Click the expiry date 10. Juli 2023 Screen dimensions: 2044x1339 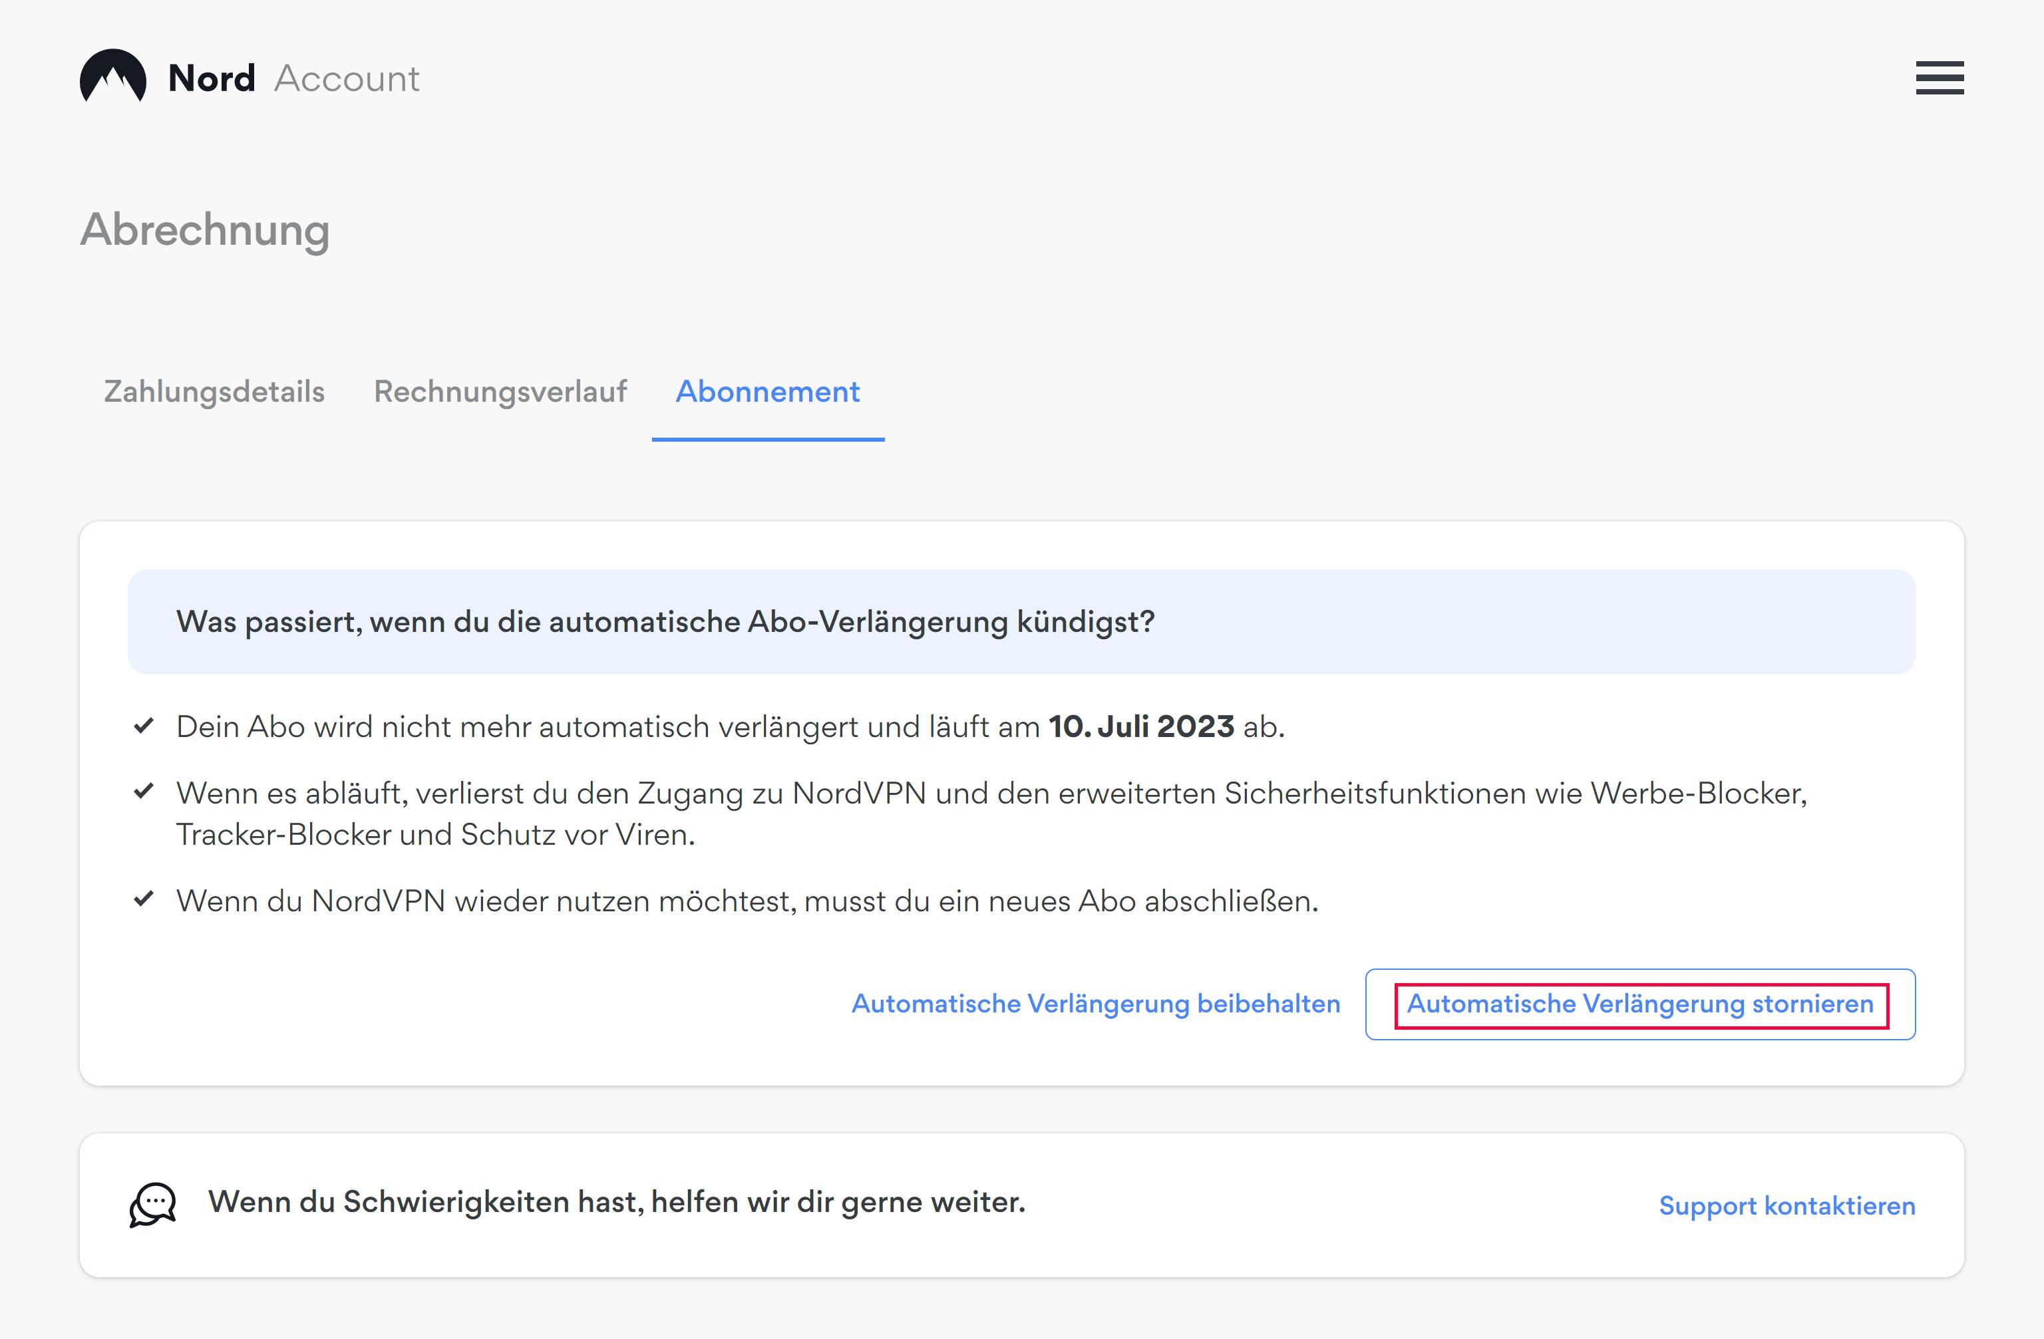click(1140, 727)
